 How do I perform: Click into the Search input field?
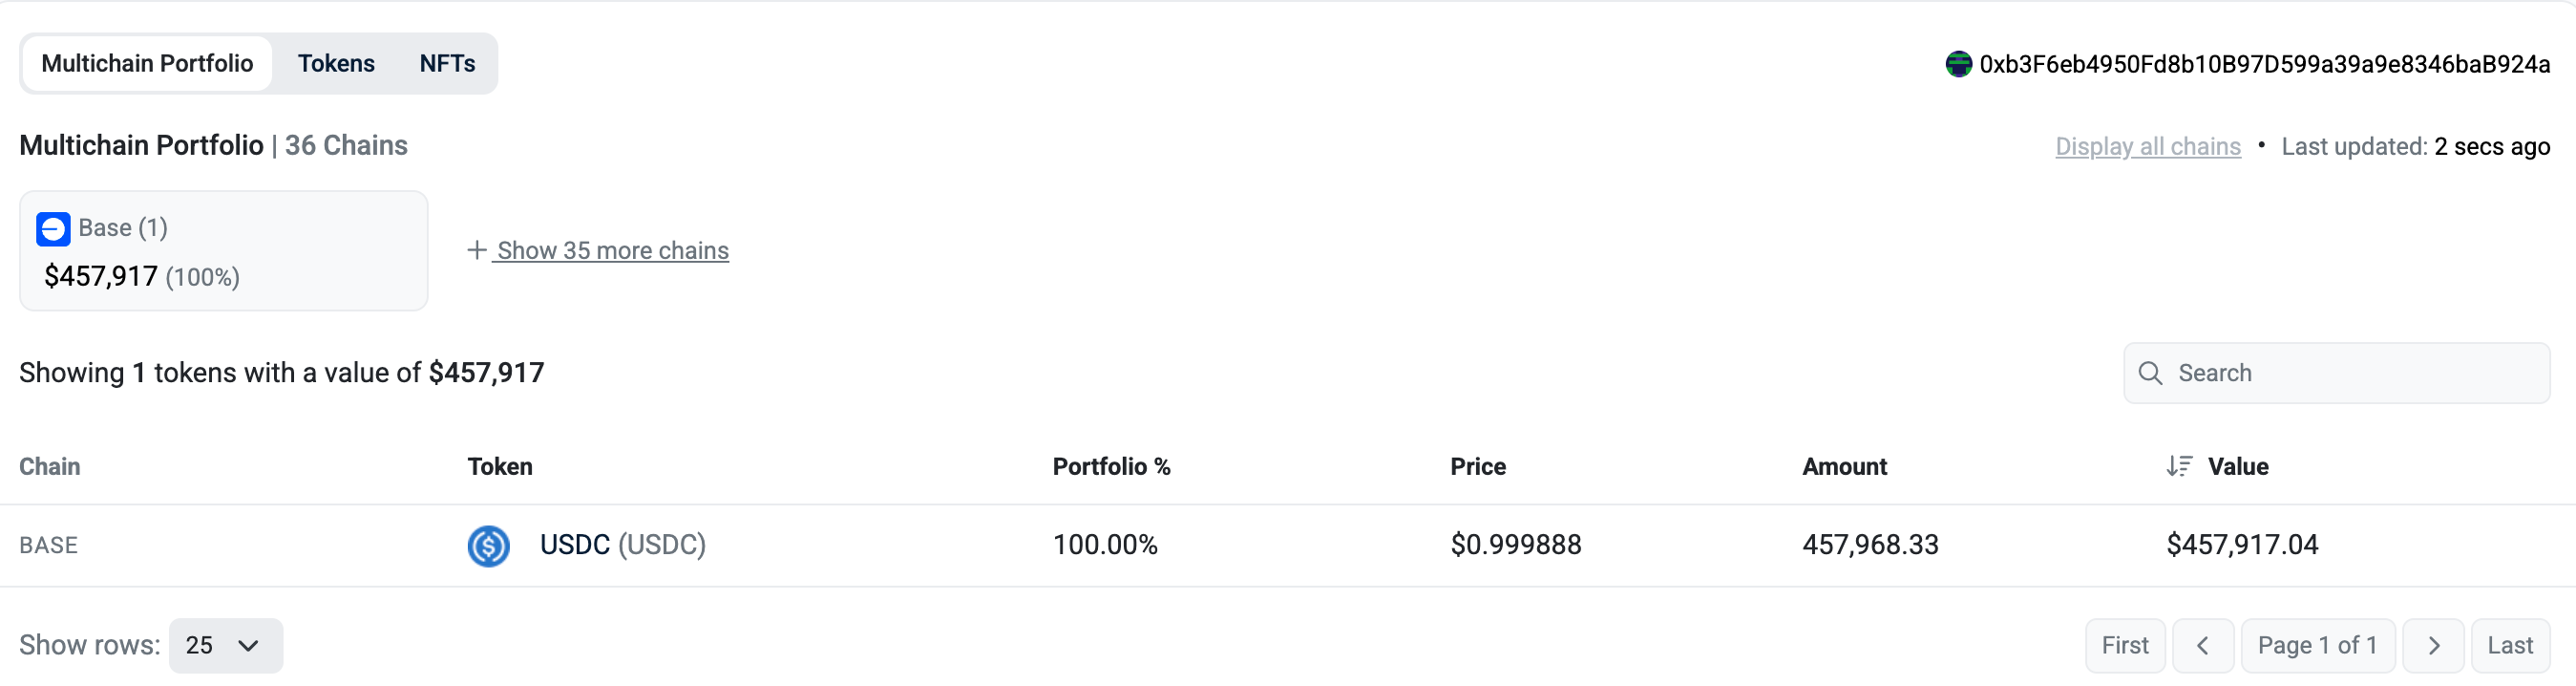(2350, 373)
